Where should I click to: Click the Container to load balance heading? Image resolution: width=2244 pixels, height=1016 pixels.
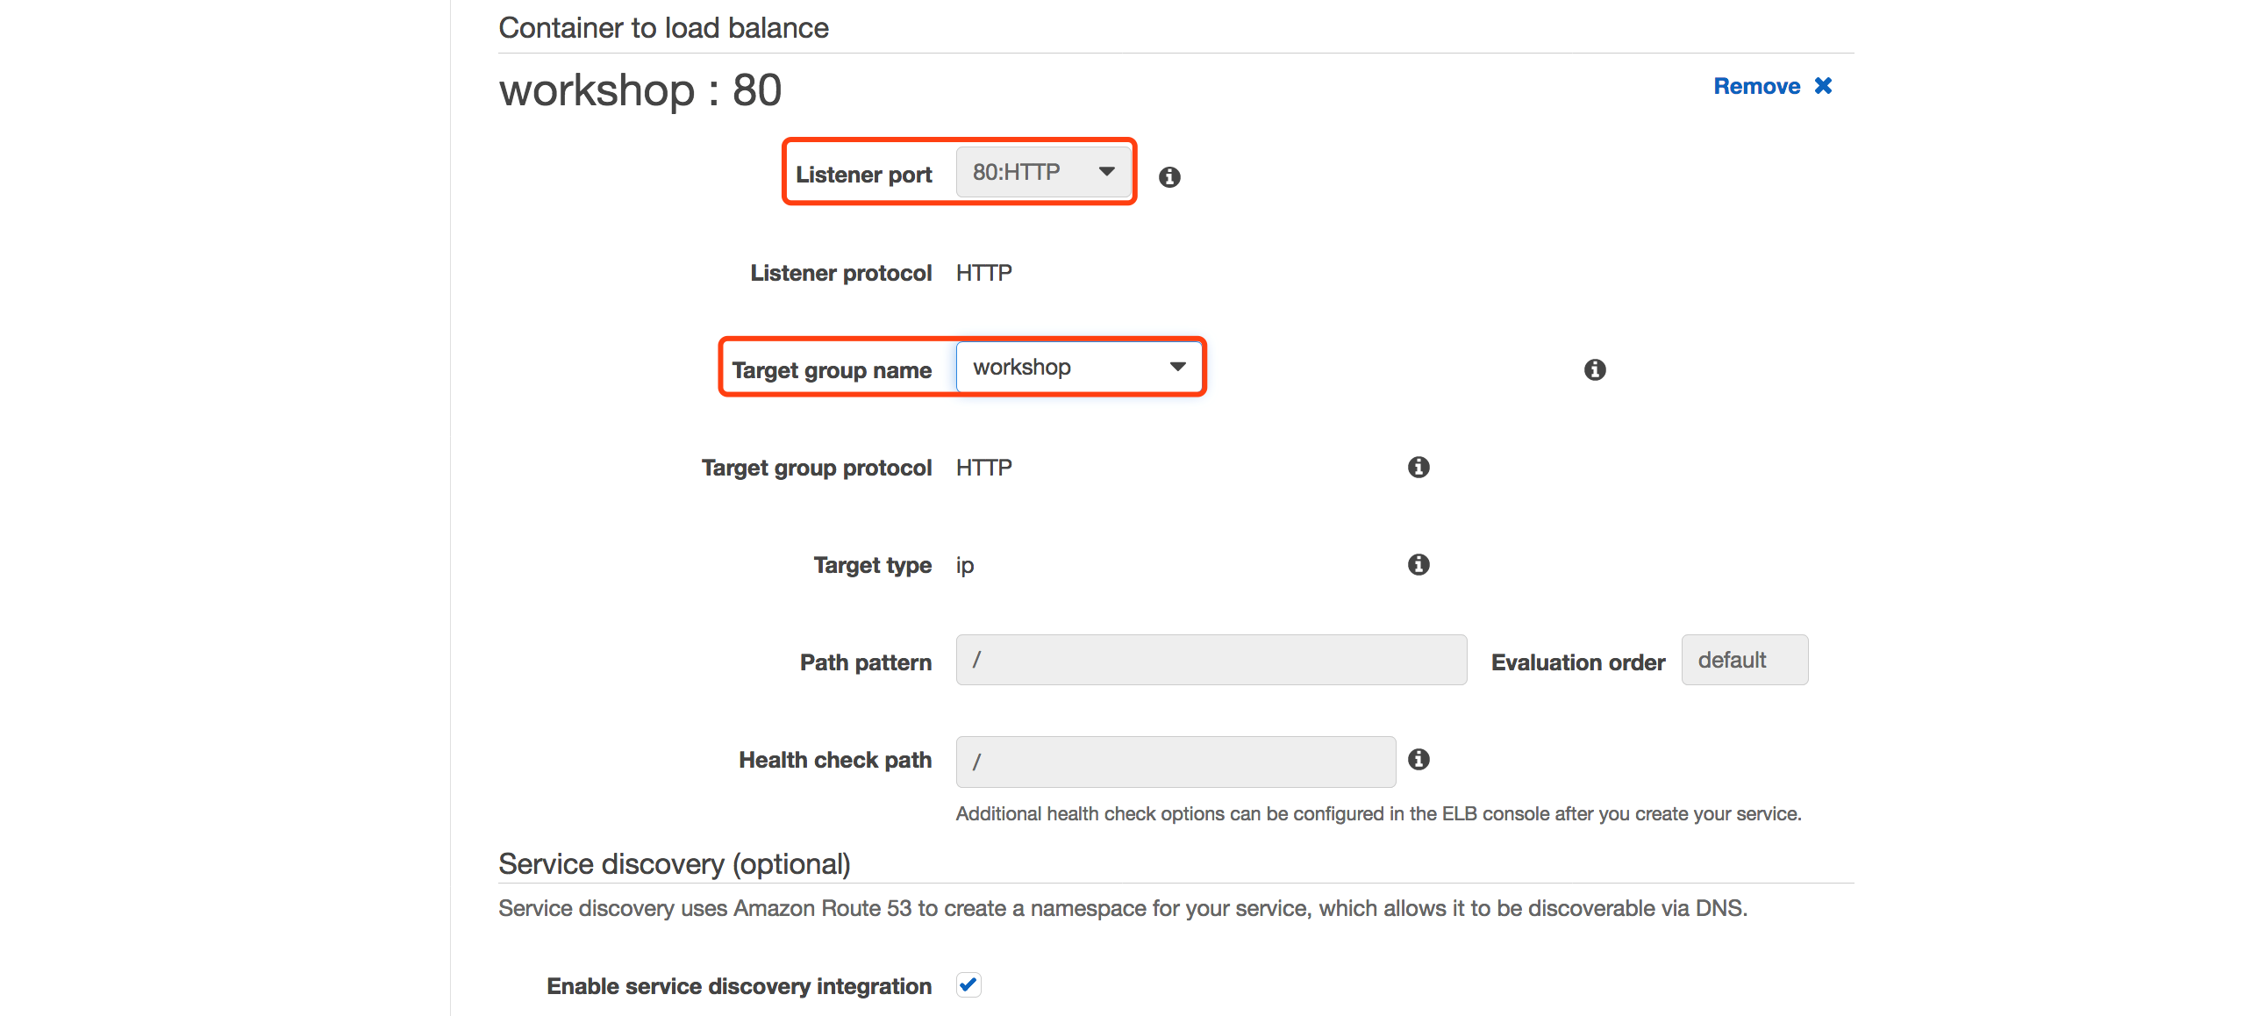tap(663, 28)
